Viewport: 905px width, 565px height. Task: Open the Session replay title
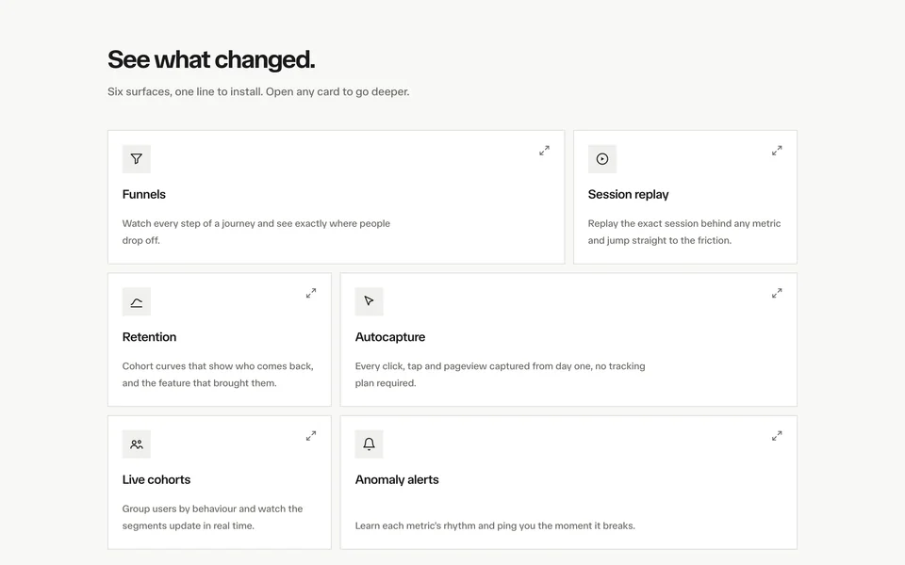coord(628,194)
